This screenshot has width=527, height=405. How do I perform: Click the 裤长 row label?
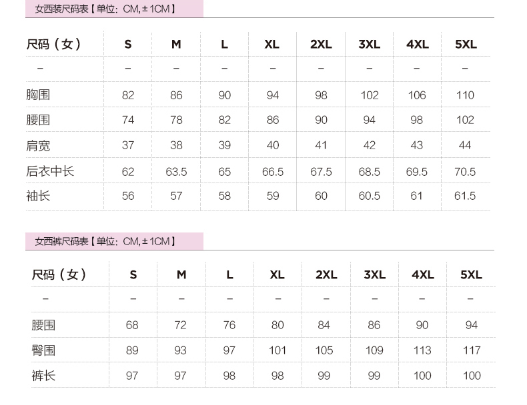pos(43,376)
